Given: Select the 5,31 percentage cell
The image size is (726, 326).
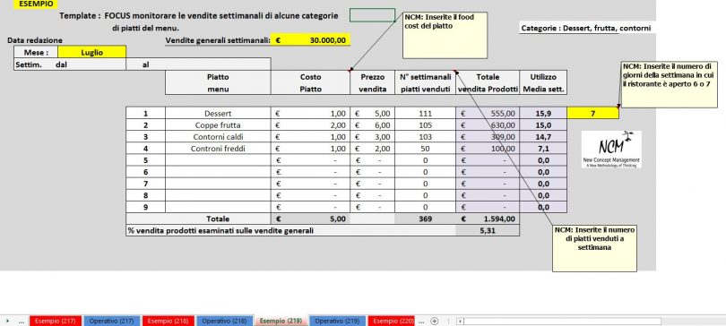Looking at the screenshot, I should (488, 230).
